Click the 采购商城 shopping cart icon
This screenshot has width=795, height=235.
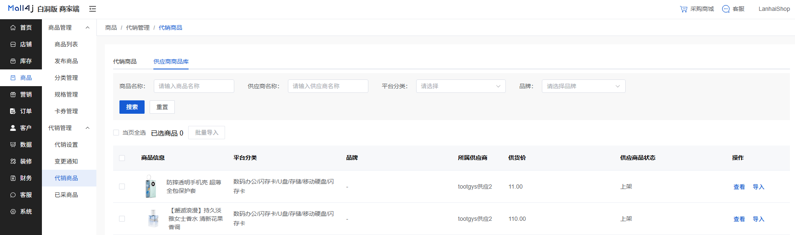tap(684, 9)
